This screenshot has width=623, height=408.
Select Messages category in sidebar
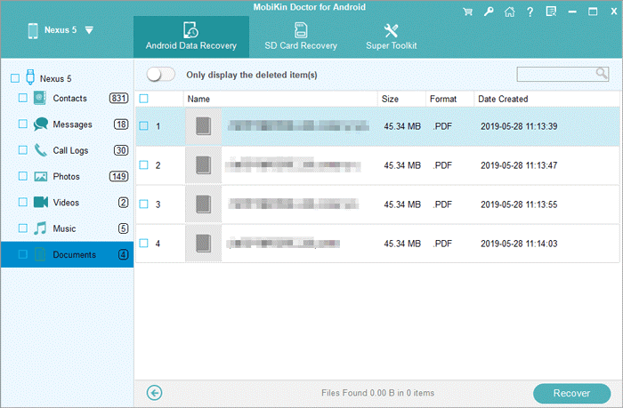(67, 124)
